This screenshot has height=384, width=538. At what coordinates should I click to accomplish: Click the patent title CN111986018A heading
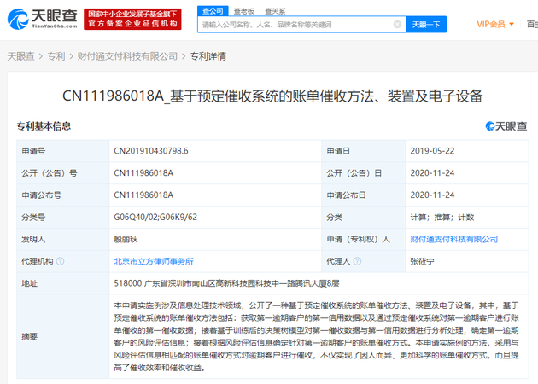coord(272,96)
